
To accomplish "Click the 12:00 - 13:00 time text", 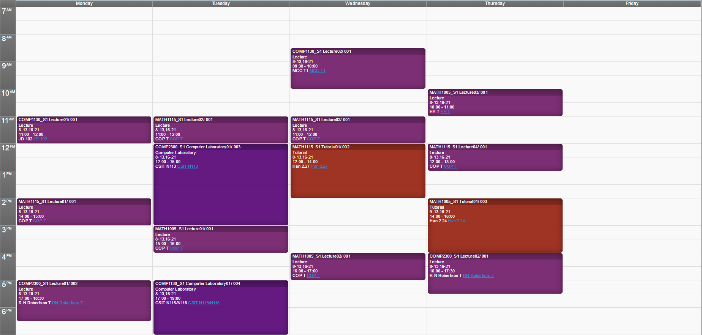I will click(442, 162).
